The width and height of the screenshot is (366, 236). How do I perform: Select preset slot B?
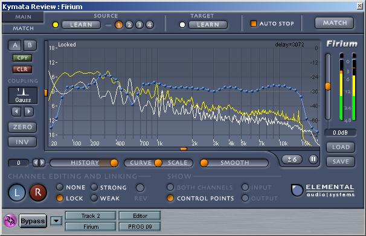(x=30, y=45)
